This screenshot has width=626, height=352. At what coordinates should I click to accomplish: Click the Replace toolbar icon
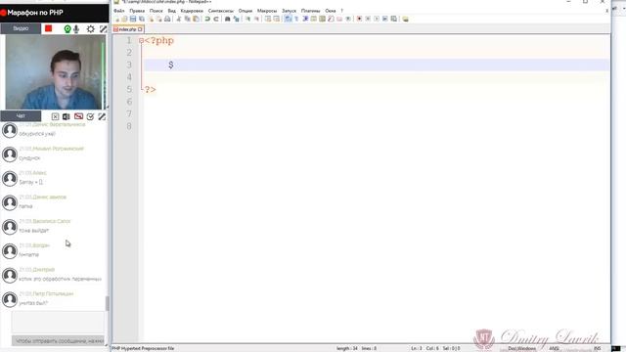click(x=236, y=19)
